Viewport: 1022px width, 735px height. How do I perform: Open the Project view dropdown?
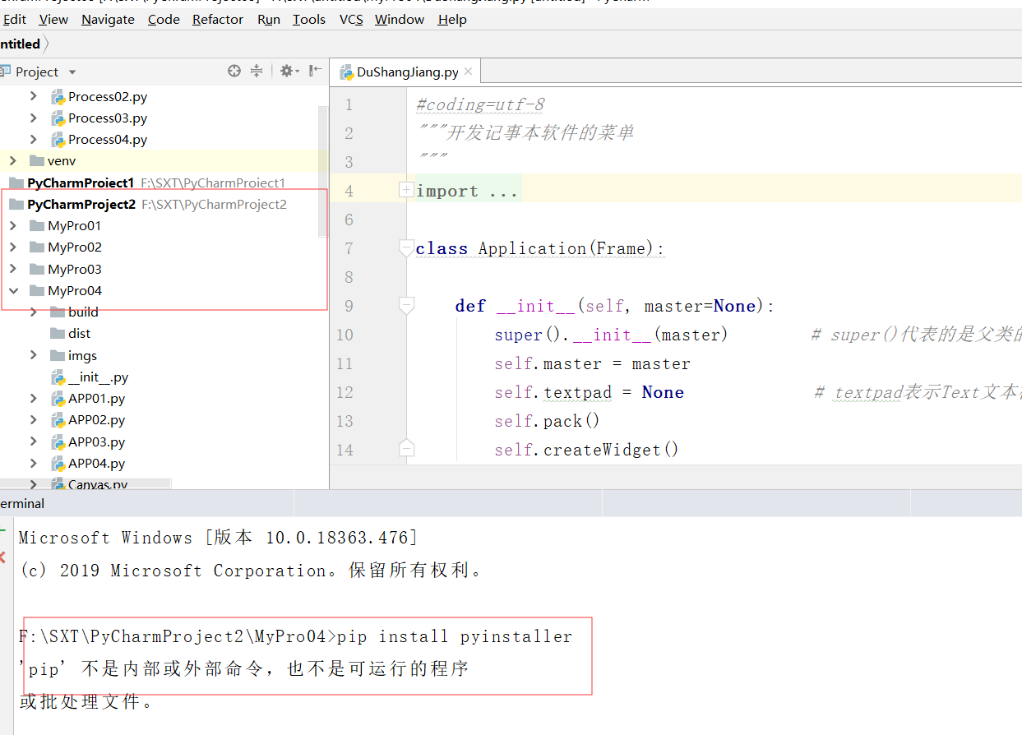click(72, 72)
